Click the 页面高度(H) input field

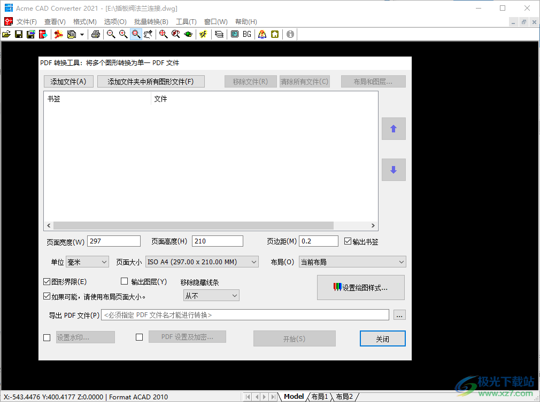pos(218,241)
